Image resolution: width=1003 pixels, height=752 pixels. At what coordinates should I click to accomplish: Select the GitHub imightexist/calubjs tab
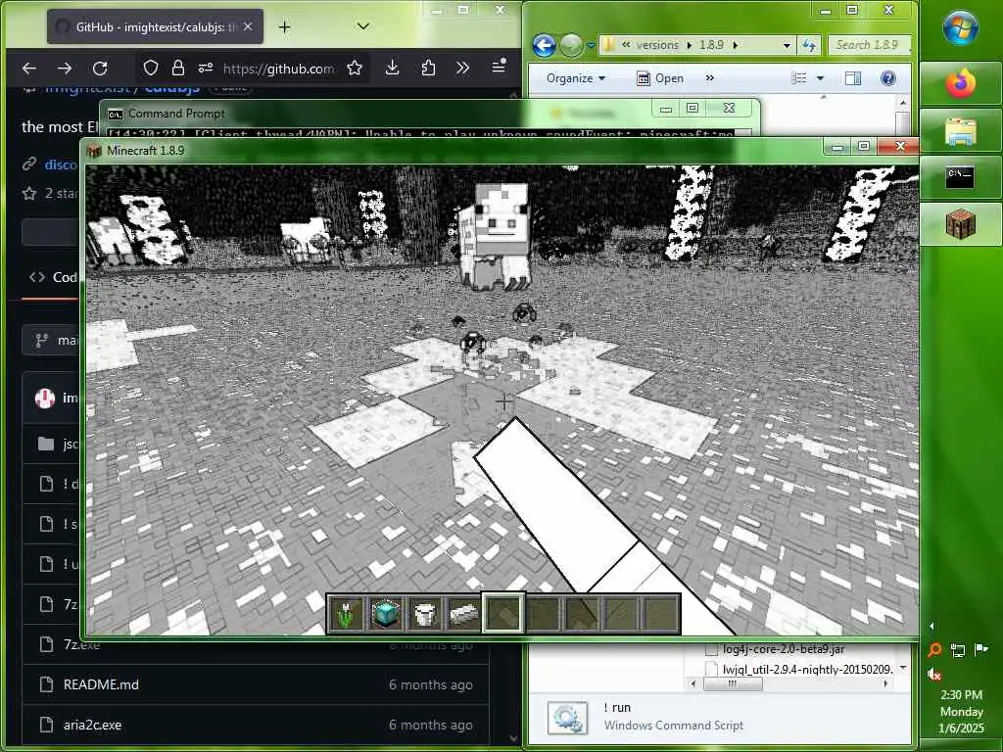coord(155,26)
